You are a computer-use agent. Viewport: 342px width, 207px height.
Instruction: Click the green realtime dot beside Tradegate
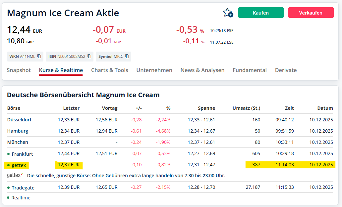click(x=8, y=187)
